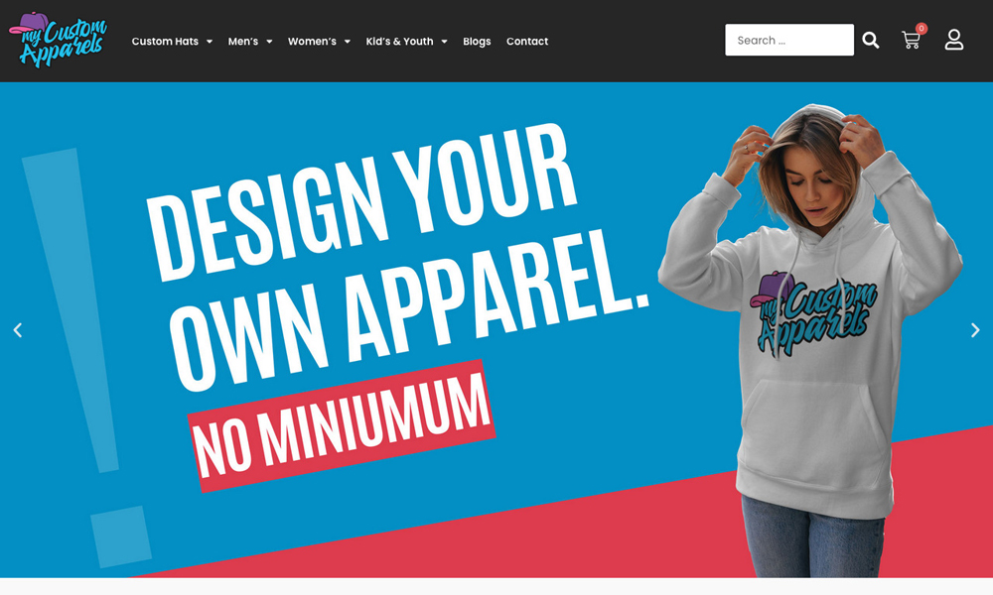The width and height of the screenshot is (993, 595).
Task: Click the Search input field
Action: (x=789, y=40)
